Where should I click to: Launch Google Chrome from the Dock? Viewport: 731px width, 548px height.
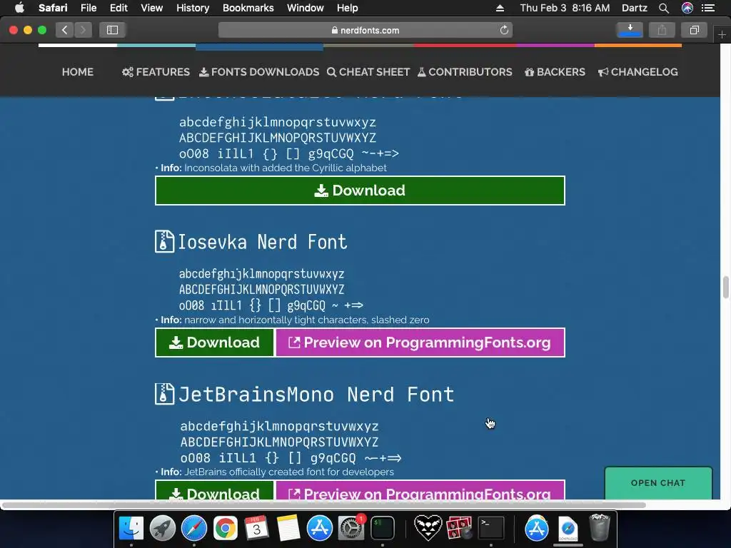(x=225, y=528)
